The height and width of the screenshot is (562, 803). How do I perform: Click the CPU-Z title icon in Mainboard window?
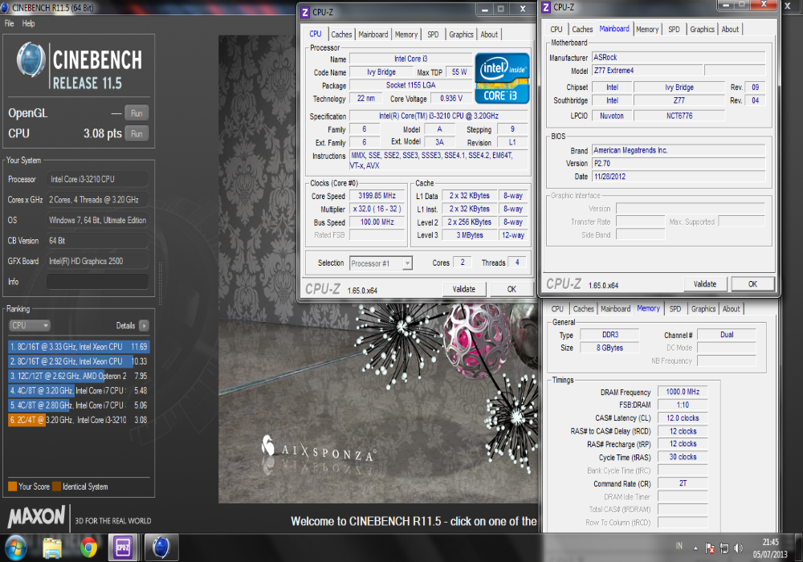pos(546,7)
